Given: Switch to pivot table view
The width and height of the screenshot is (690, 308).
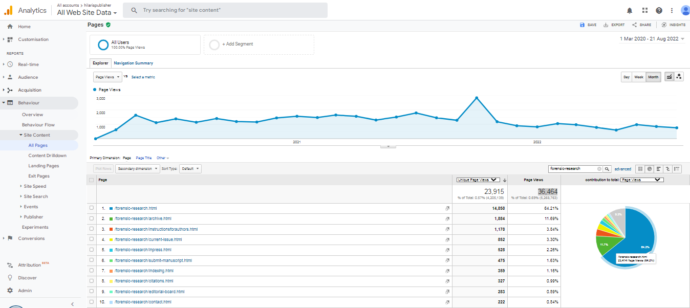Looking at the screenshot, I should click(x=677, y=169).
